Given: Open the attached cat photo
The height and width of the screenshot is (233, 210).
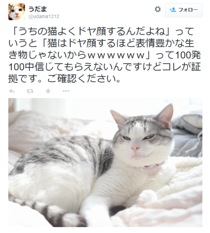Looking at the screenshot, I should tap(105, 162).
